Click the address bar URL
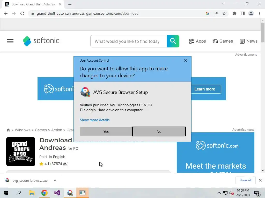The height and width of the screenshot is (198, 265). point(87,13)
